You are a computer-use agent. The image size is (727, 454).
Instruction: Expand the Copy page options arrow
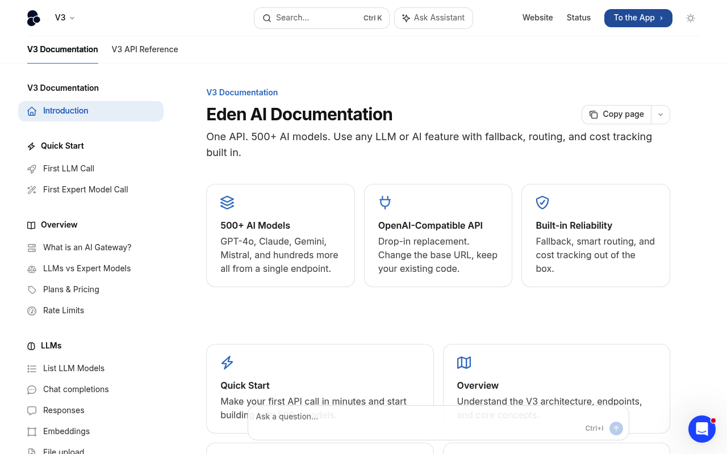[x=661, y=114]
